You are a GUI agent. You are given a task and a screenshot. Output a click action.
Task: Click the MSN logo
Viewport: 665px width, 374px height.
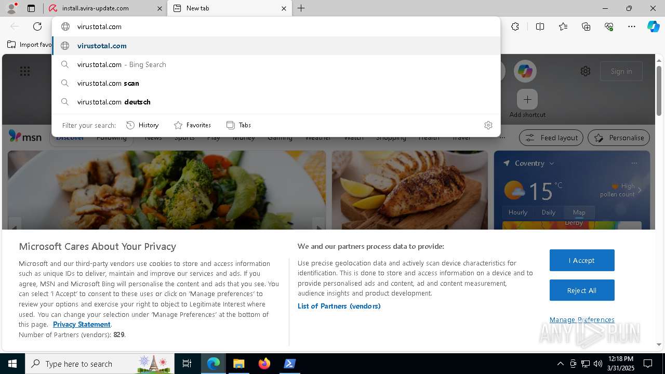[25, 137]
